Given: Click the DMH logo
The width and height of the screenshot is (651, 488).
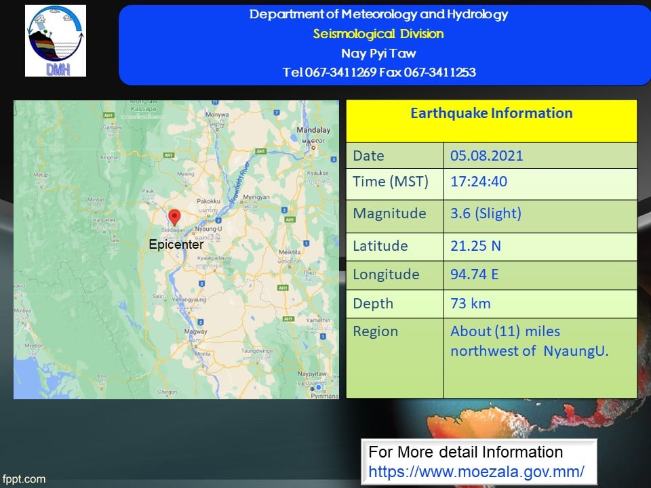Looking at the screenshot, I should tap(56, 41).
